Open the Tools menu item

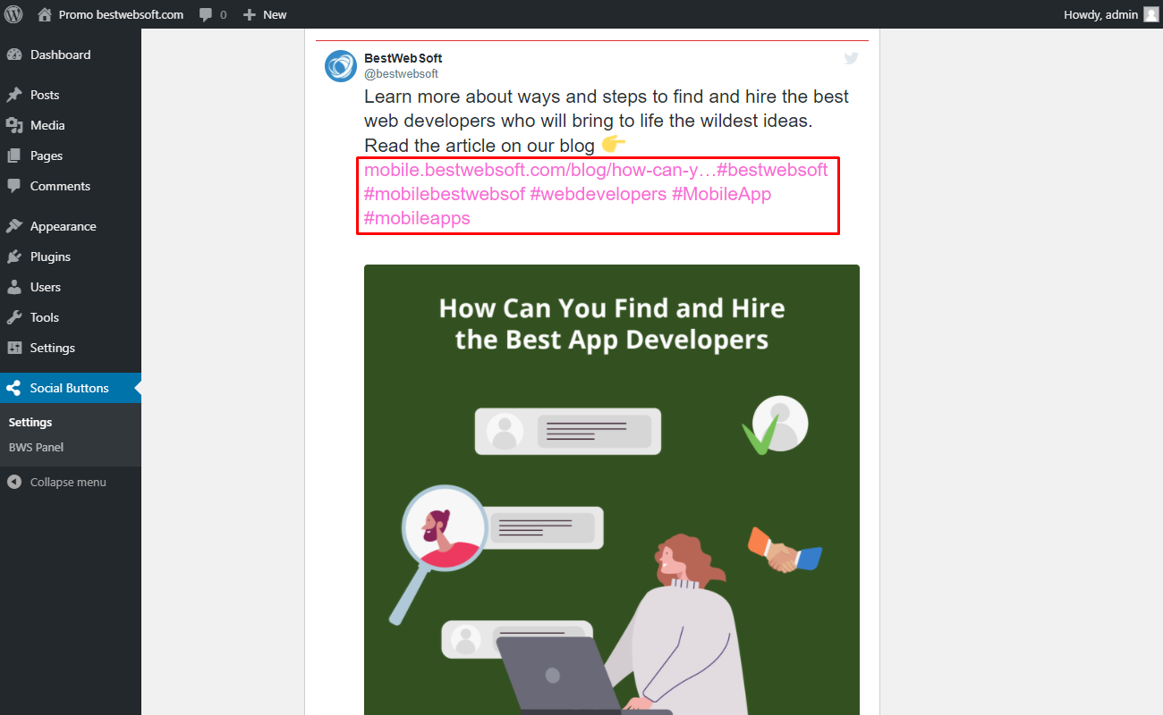[x=71, y=317]
